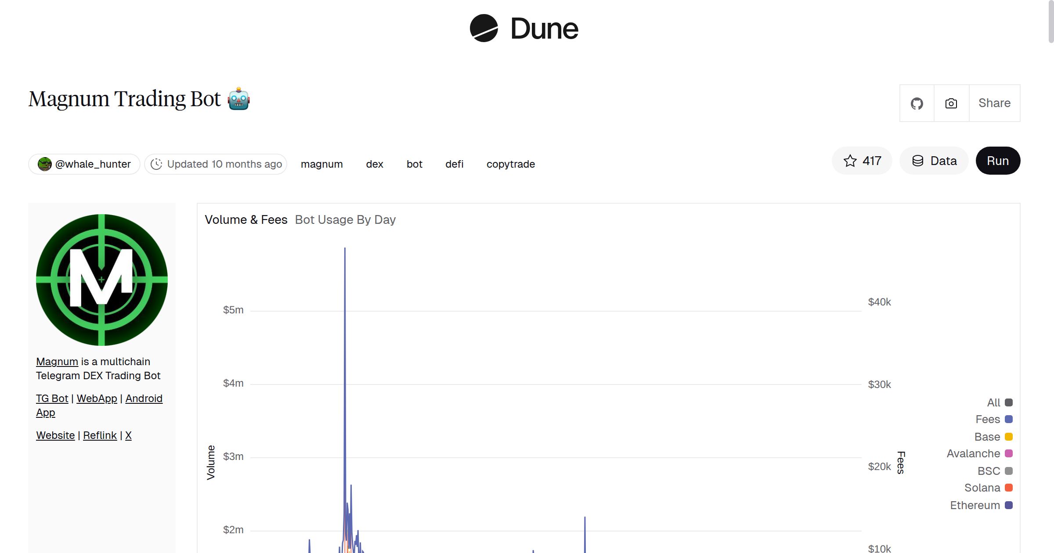The height and width of the screenshot is (553, 1054).
Task: Click the camera screenshot icon beside Share
Action: [950, 103]
